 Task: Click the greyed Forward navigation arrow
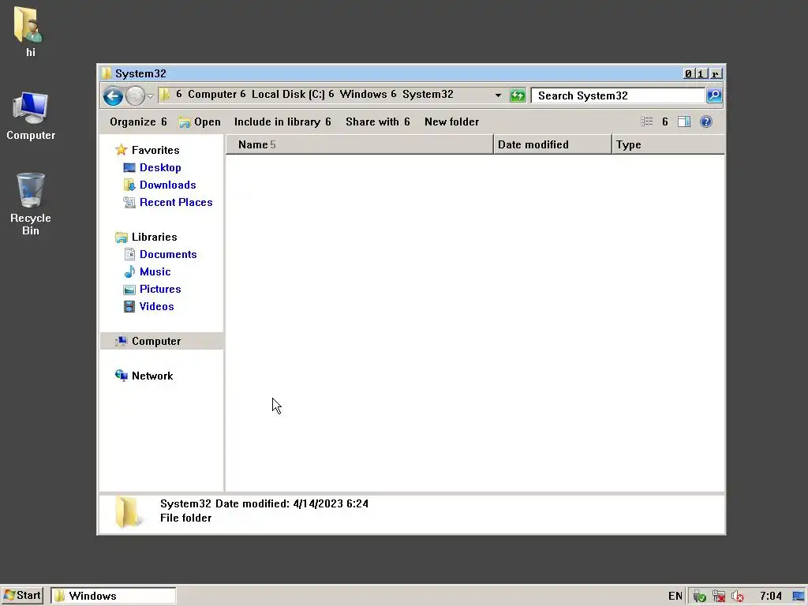tap(135, 95)
